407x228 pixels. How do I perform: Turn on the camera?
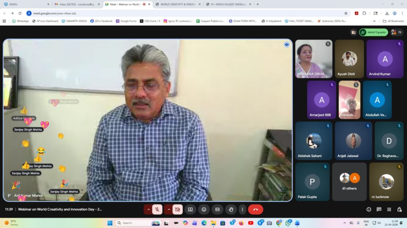pyautogui.click(x=178, y=209)
